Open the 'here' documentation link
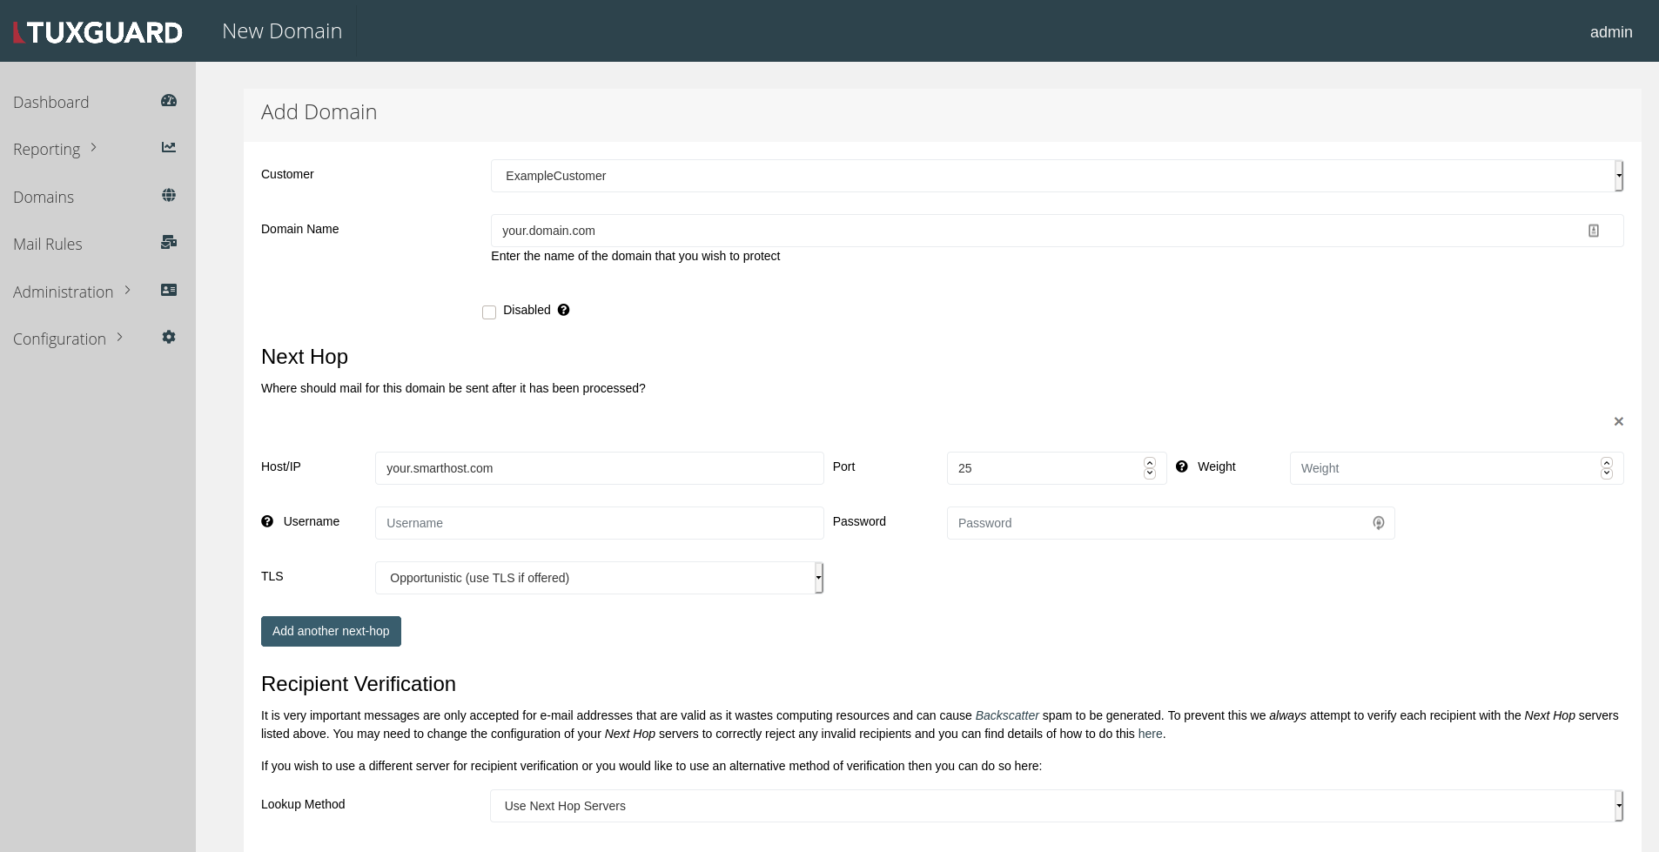1659x852 pixels. (x=1149, y=733)
